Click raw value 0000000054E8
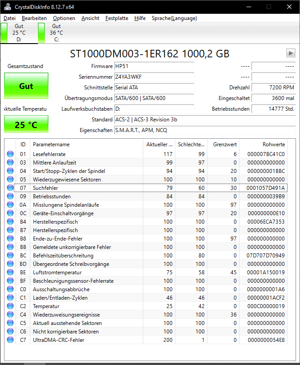The height and width of the screenshot is (365, 300). click(266, 340)
